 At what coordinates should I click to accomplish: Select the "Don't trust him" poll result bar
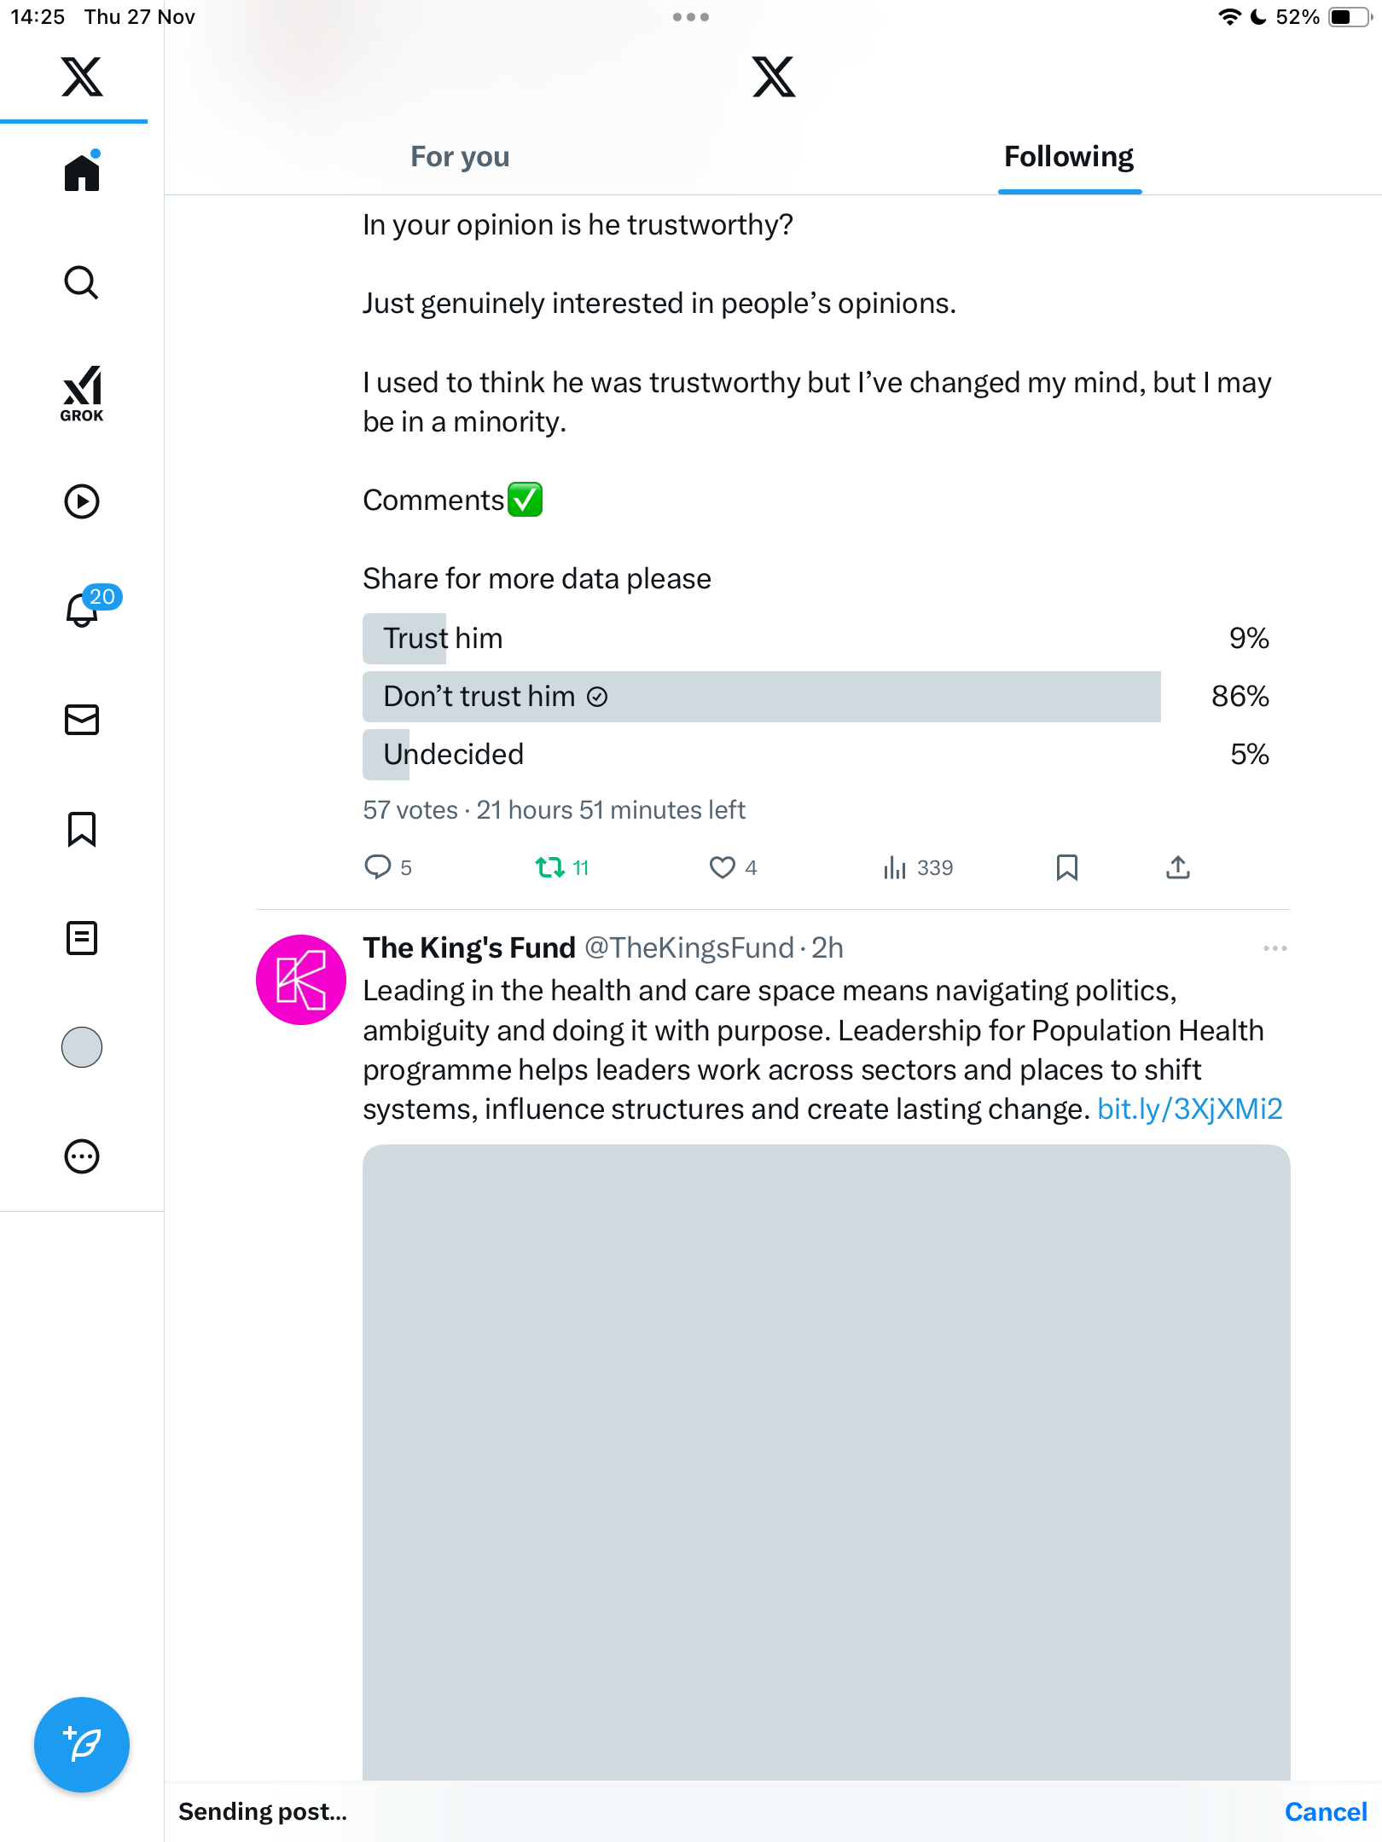click(761, 697)
